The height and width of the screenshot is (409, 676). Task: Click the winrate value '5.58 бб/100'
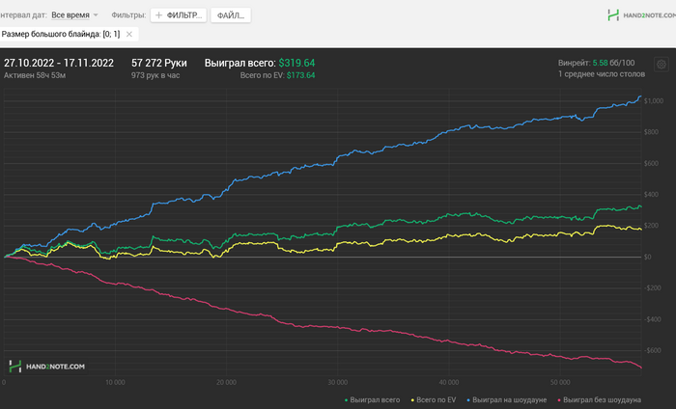[613, 63]
